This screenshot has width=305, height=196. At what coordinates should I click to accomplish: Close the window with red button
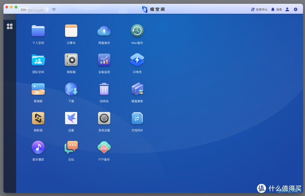coord(6,7)
